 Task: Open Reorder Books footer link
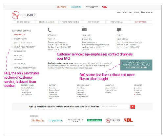tap(82, 94)
